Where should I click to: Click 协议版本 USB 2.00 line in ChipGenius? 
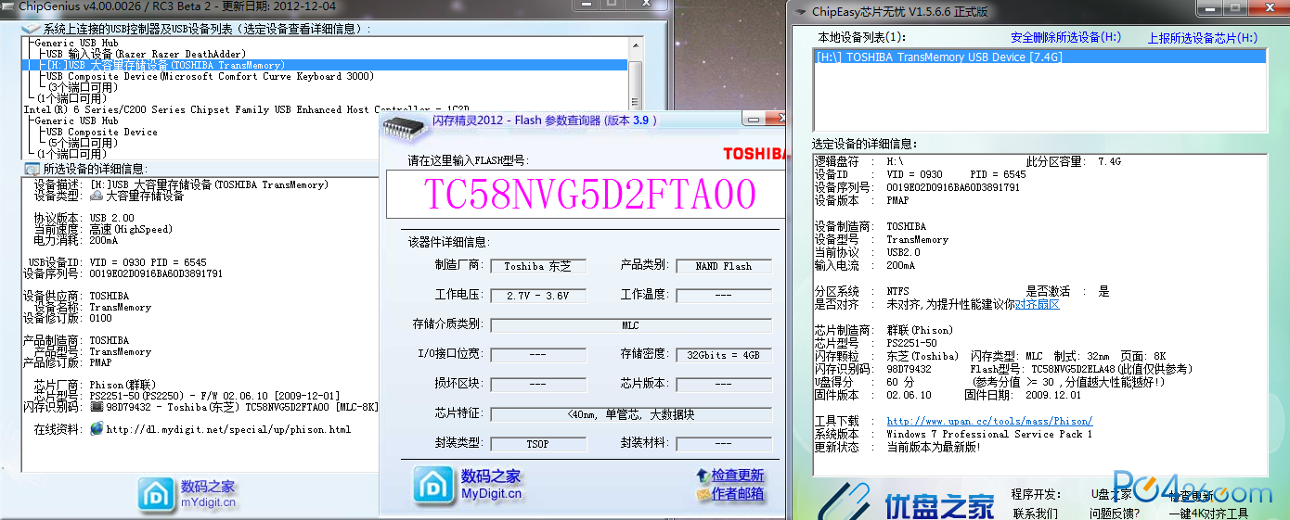pyautogui.click(x=84, y=218)
